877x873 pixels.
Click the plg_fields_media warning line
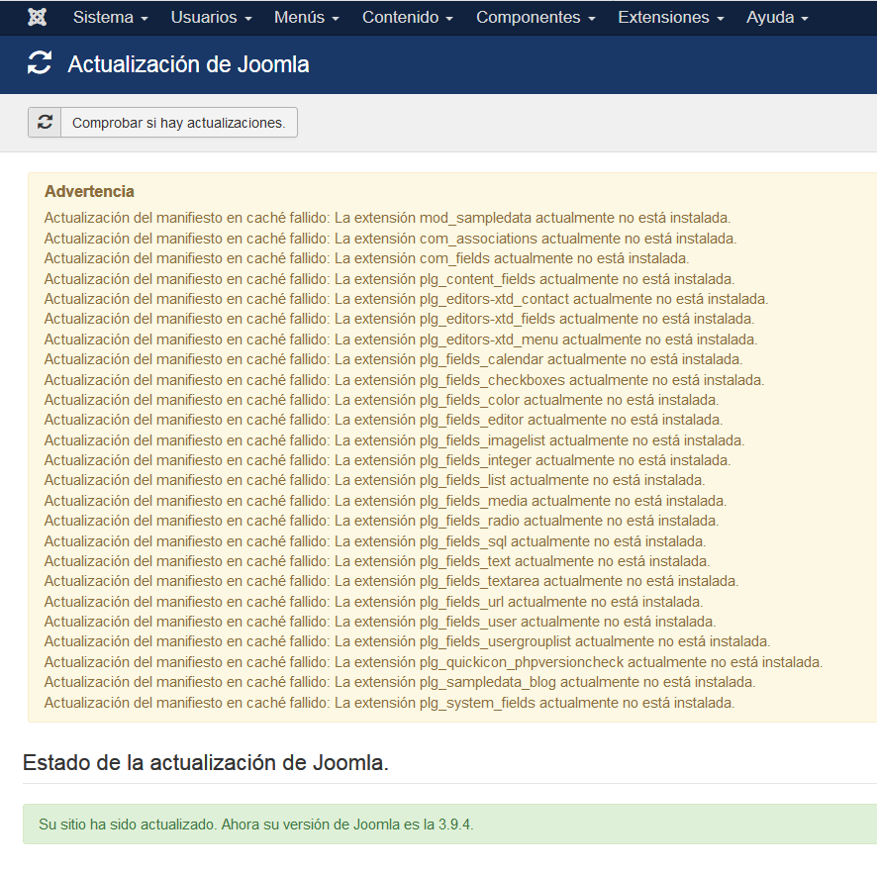386,501
